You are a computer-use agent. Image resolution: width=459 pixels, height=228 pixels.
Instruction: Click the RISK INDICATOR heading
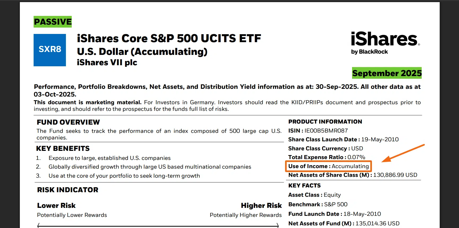coord(68,190)
